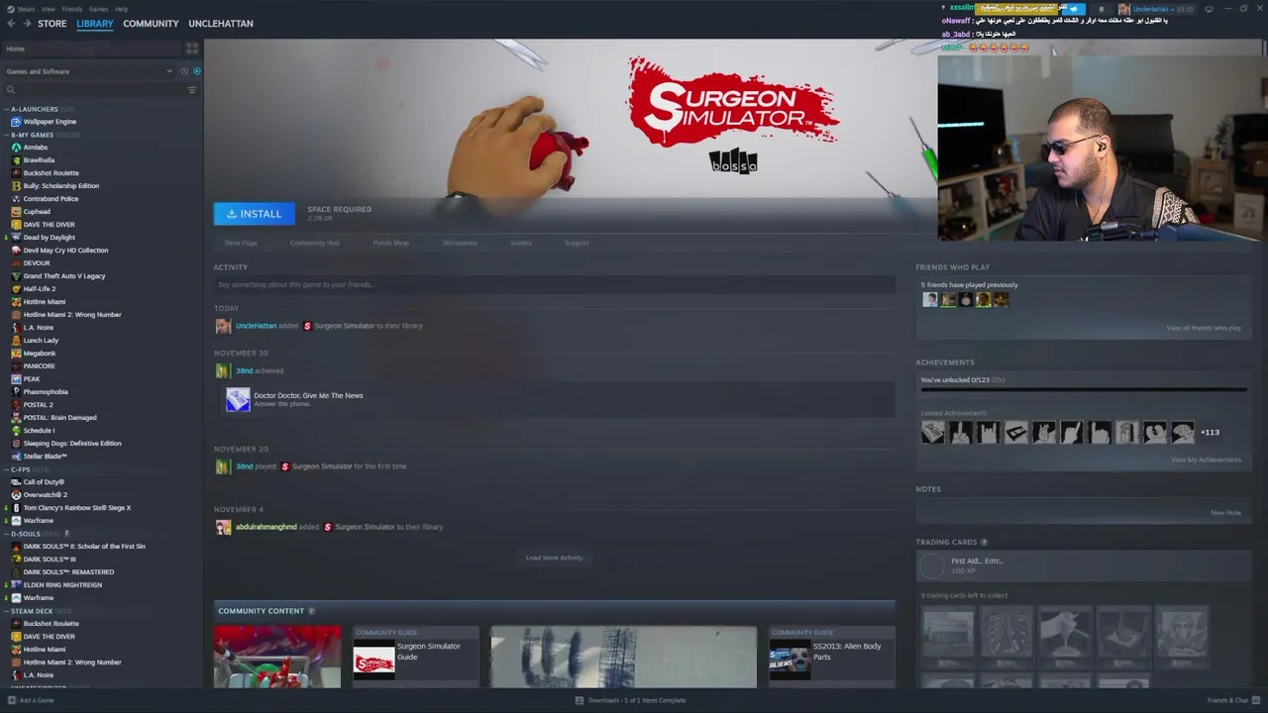Click the library search input field

click(99, 90)
